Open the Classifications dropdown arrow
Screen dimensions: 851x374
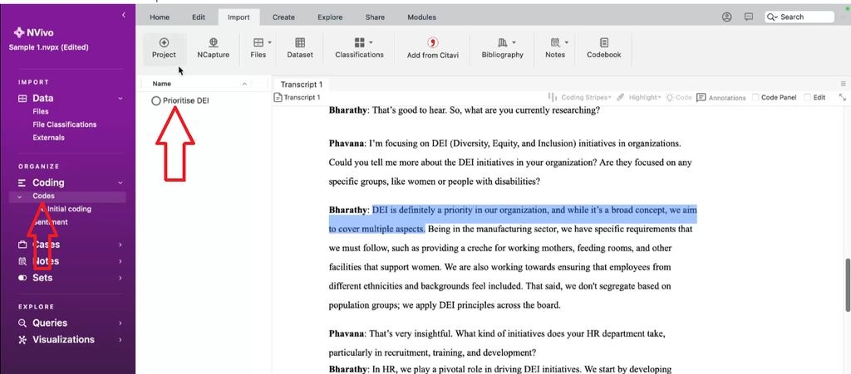(x=371, y=42)
